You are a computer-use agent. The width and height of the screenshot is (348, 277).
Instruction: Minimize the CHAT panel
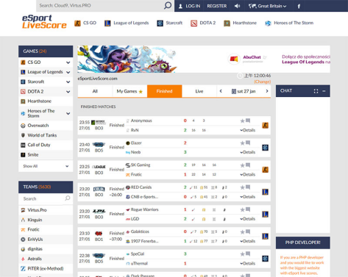click(324, 91)
